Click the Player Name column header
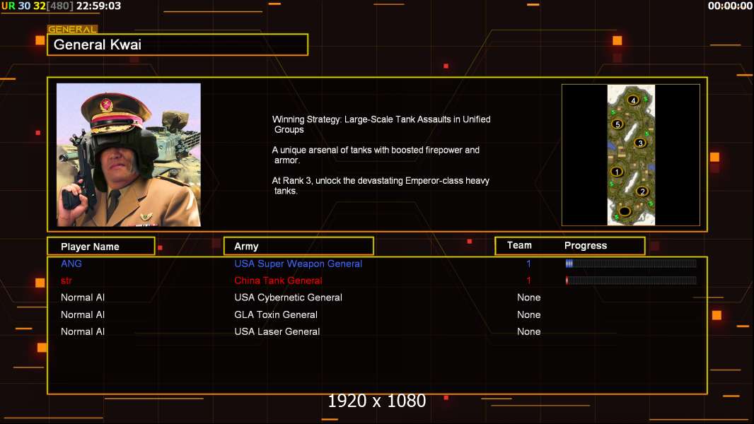The image size is (754, 424). click(x=101, y=247)
